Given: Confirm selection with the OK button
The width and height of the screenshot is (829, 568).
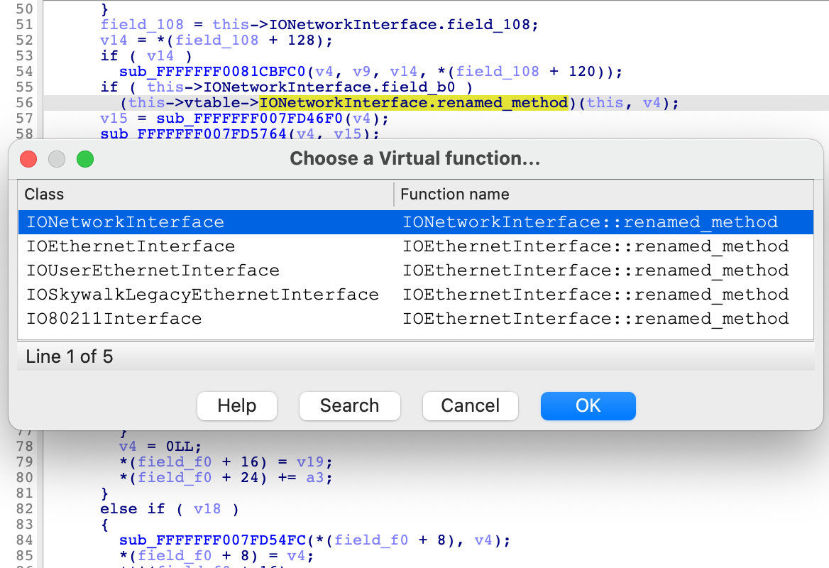Looking at the screenshot, I should point(588,405).
